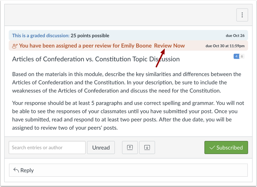
Task: Click the Subscribed checkmark icon
Action: (212, 148)
